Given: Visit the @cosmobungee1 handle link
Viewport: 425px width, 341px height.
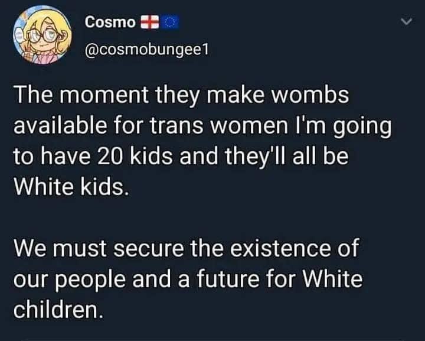Looking at the screenshot, I should click(147, 50).
